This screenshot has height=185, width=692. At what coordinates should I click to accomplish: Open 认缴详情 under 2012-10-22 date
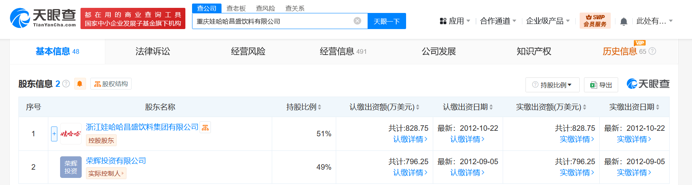(x=467, y=139)
